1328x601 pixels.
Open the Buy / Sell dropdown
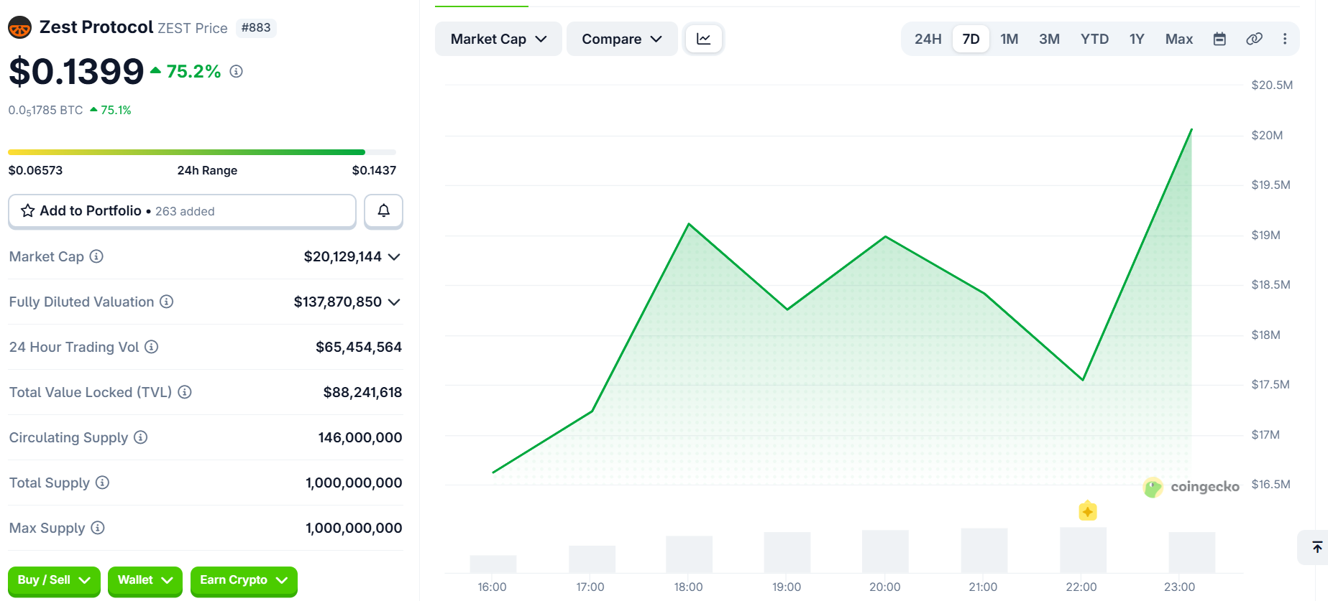[54, 580]
